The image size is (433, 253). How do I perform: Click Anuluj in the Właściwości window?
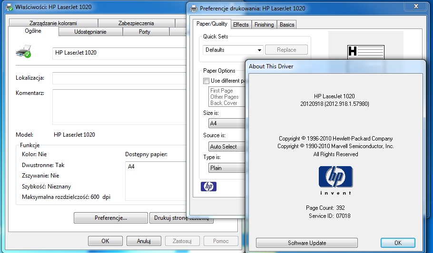click(x=144, y=241)
